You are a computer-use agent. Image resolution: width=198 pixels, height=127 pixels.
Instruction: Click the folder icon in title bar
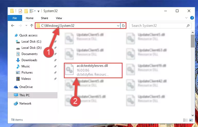click(12, 11)
